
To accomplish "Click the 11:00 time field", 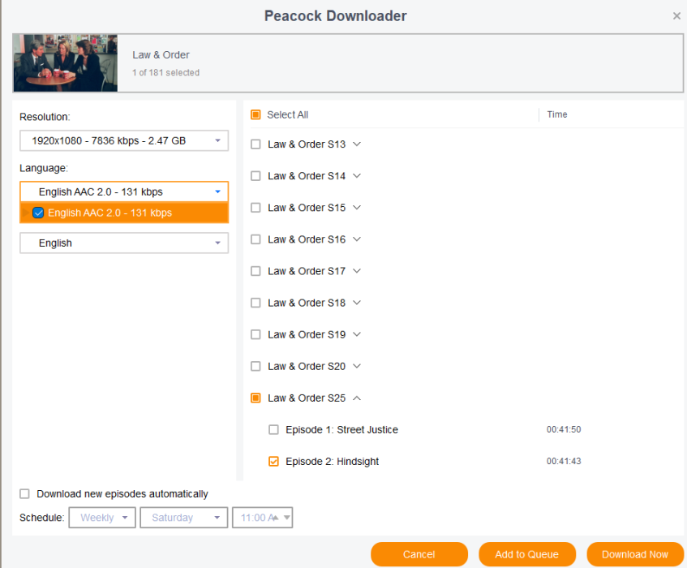I will point(262,518).
